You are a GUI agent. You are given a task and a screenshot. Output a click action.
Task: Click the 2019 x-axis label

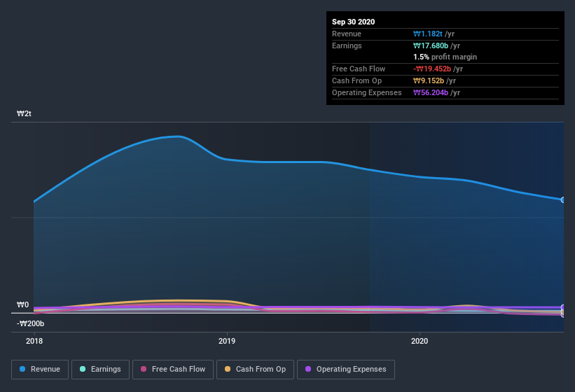coord(227,341)
